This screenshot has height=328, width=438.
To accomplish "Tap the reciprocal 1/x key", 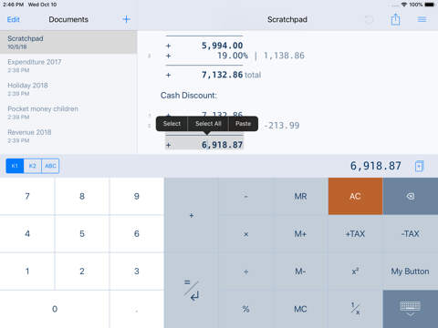I will pyautogui.click(x=355, y=309).
